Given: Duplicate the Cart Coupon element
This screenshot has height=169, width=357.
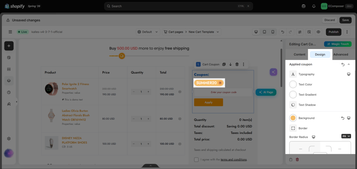Looking at the screenshot, I should (224, 65).
